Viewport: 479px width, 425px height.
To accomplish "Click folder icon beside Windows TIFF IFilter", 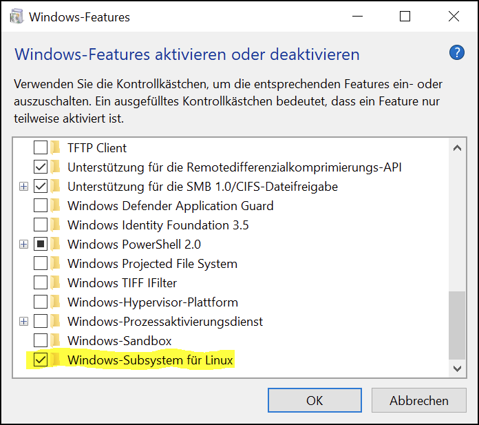I will [x=56, y=282].
